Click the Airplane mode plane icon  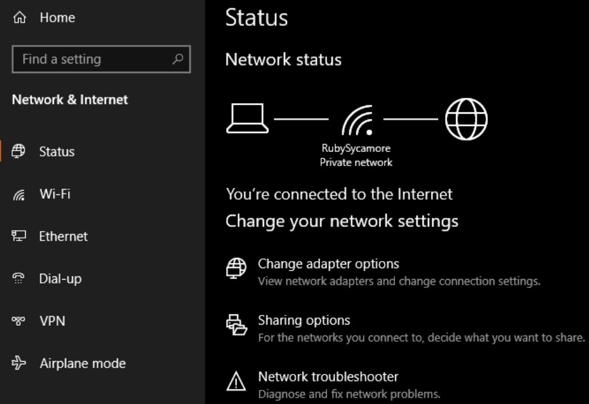pos(19,363)
